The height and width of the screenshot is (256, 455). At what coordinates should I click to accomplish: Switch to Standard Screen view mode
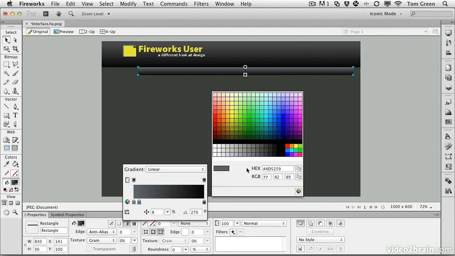coord(4,203)
